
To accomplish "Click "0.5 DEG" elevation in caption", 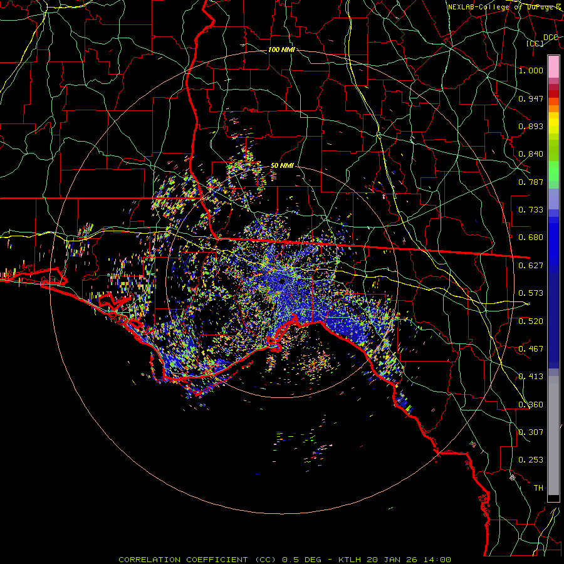I will [301, 560].
